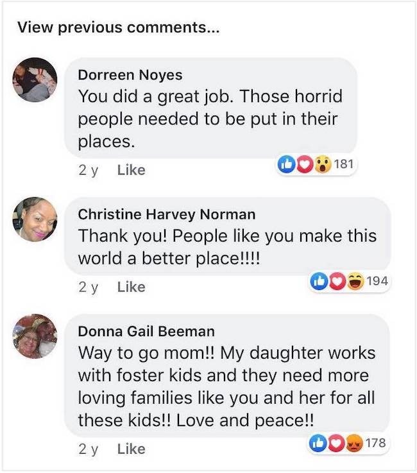Click thumbs-up reaction icon on Dorreen's comment
The width and height of the screenshot is (417, 473).
click(x=285, y=164)
